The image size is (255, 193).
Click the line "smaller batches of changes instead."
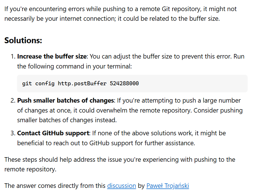[67, 120]
